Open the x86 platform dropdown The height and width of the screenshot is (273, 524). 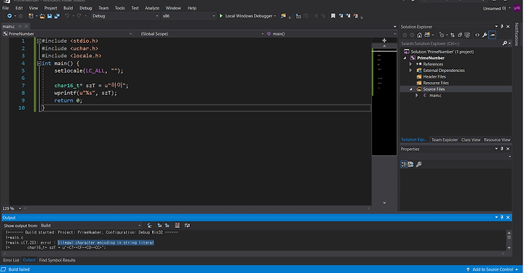[188, 16]
